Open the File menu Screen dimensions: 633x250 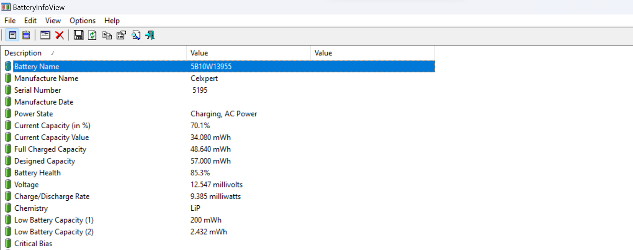coord(10,21)
